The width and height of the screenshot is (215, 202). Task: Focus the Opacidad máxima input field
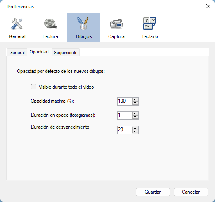(125, 101)
